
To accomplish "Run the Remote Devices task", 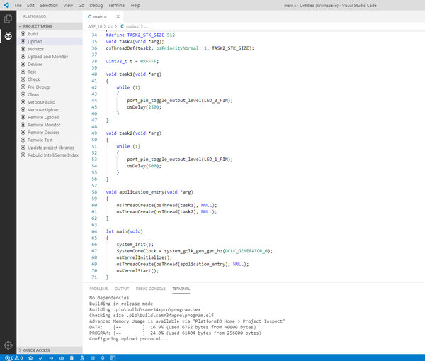I will point(50,133).
